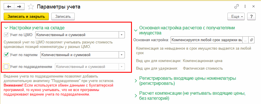
Task: Toggle Учет по ЦМО checkbox
Action: tap(6, 35)
